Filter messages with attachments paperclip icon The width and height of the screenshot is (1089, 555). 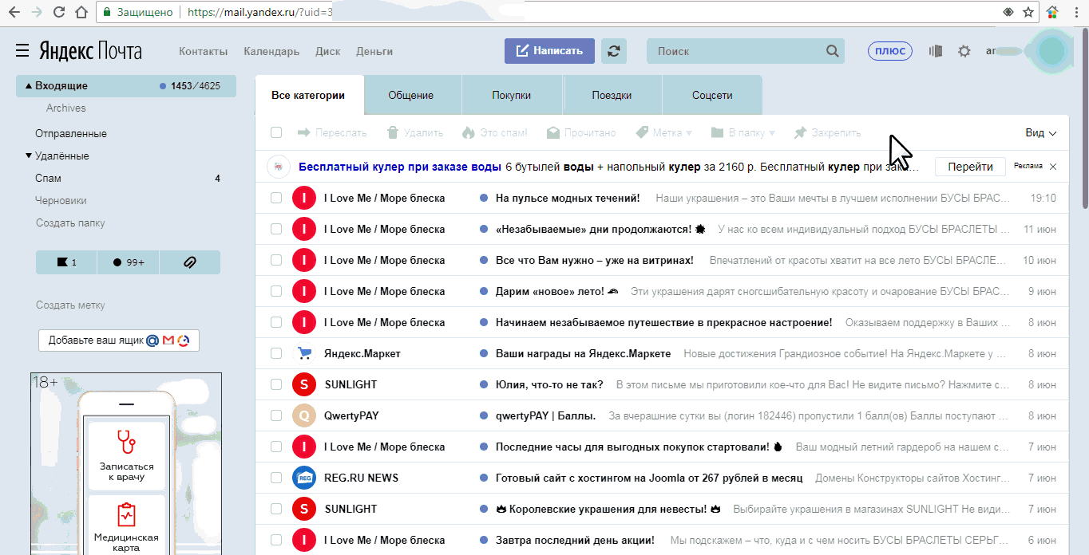click(x=189, y=262)
